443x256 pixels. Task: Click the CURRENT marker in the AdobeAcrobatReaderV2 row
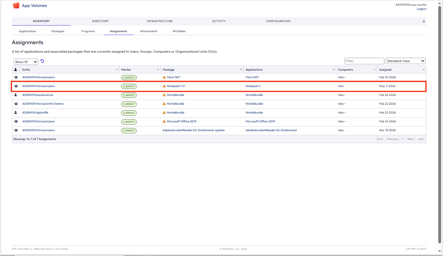tap(129, 131)
